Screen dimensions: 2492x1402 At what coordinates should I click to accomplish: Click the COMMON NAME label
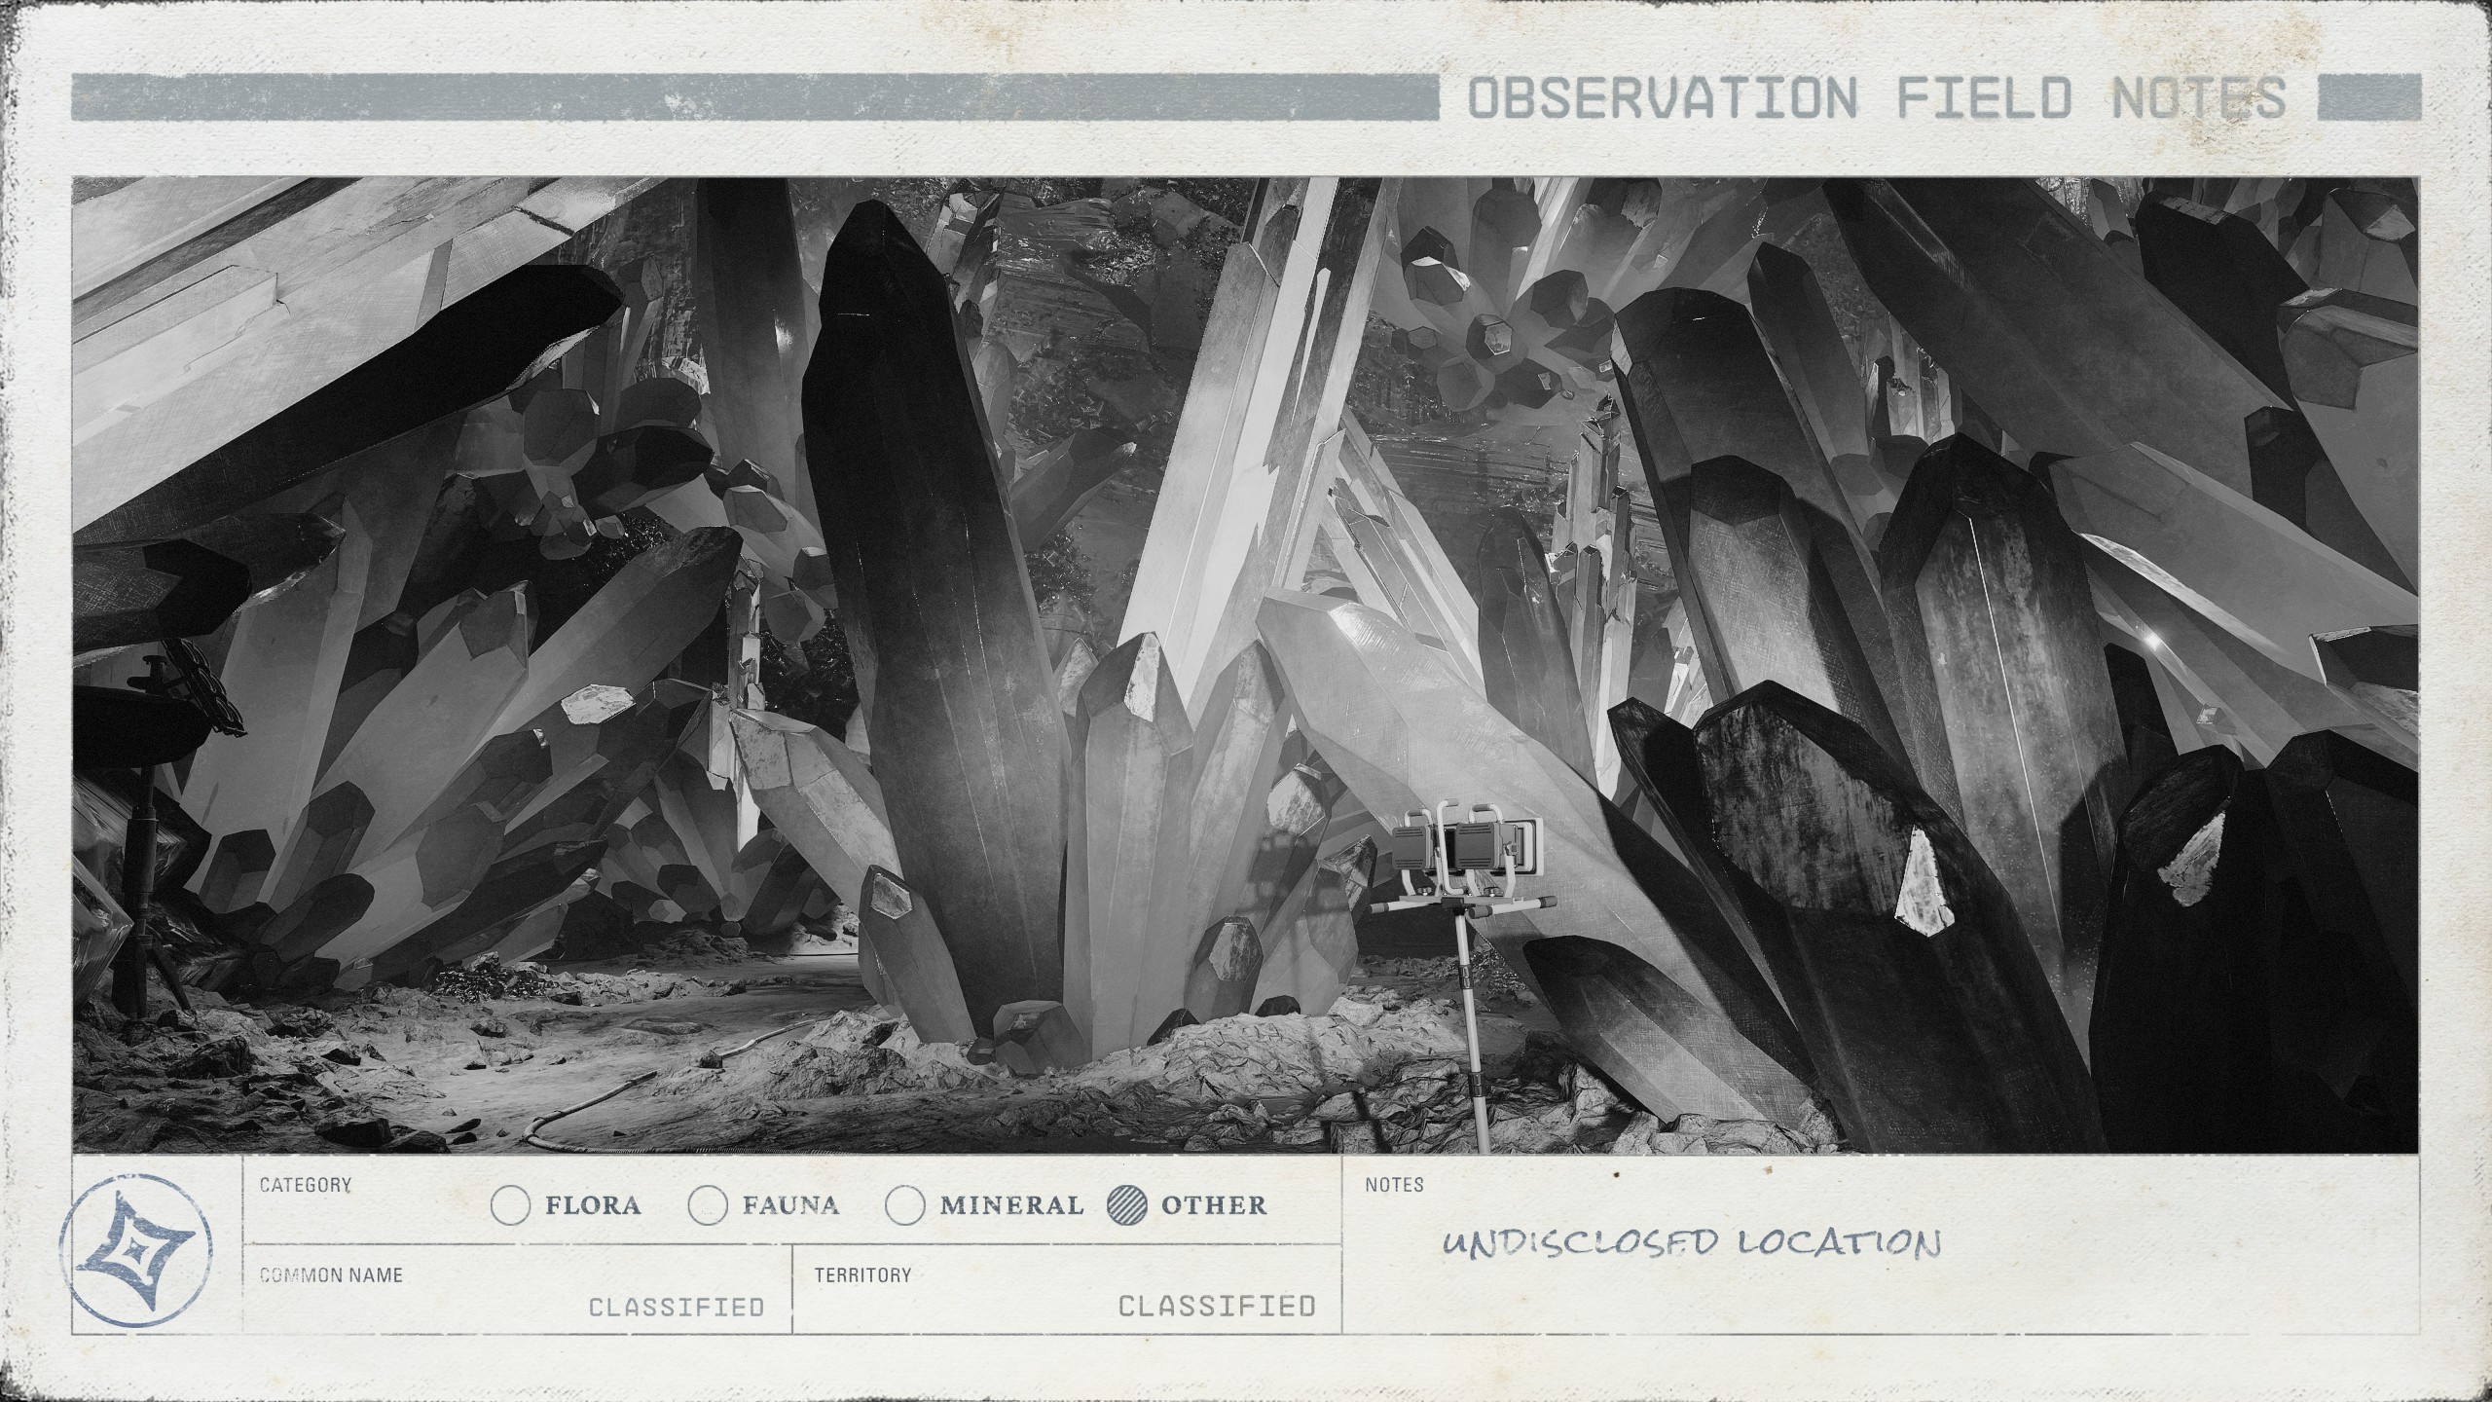331,1274
